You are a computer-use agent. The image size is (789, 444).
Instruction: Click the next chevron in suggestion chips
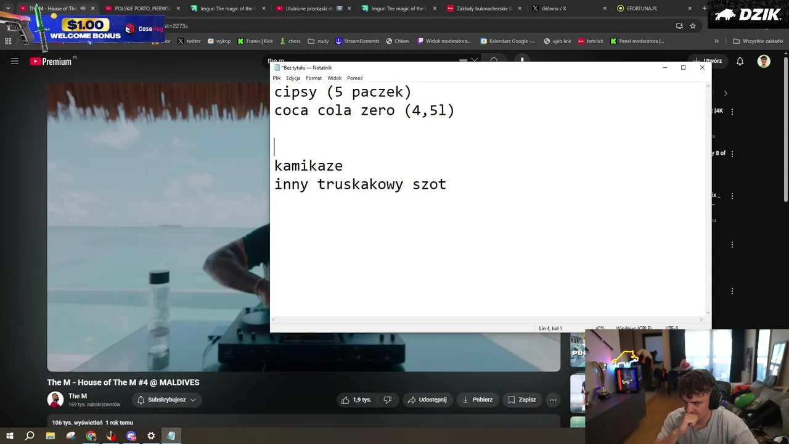pyautogui.click(x=726, y=93)
